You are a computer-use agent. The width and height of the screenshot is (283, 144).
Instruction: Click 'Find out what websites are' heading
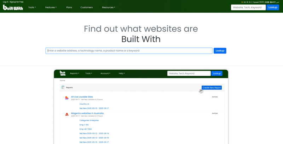click(141, 29)
